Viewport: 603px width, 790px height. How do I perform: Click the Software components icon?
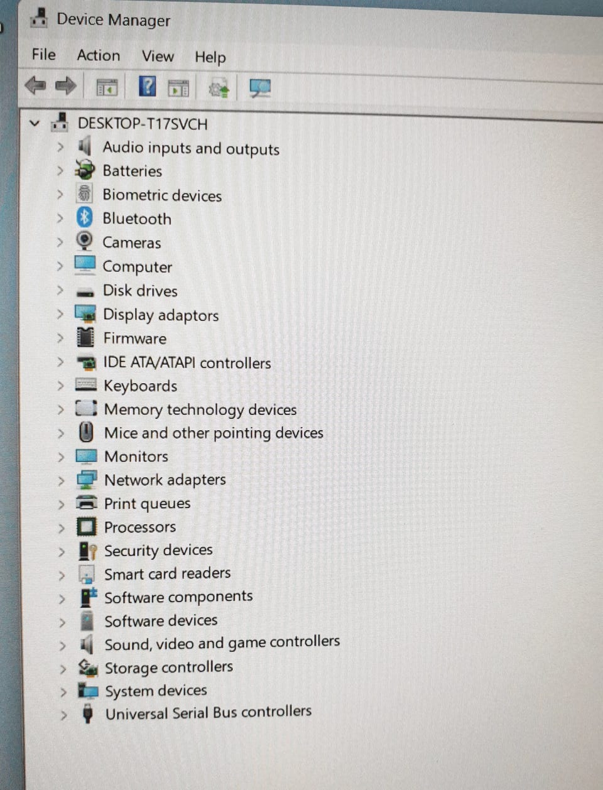pos(89,597)
